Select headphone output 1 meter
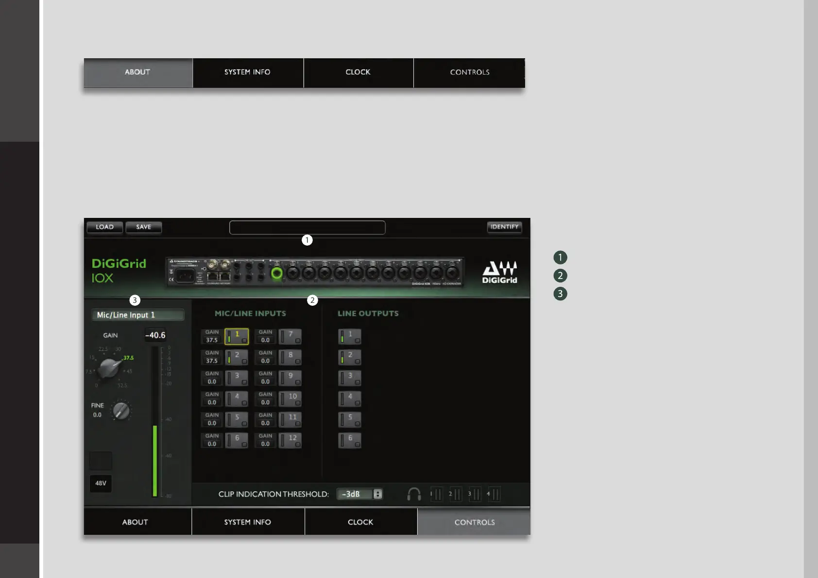 pyautogui.click(x=436, y=494)
